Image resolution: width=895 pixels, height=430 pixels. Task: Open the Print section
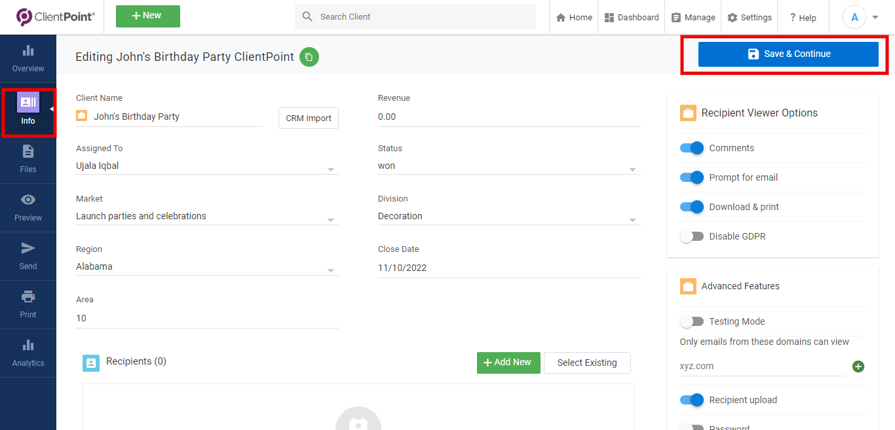click(x=28, y=303)
